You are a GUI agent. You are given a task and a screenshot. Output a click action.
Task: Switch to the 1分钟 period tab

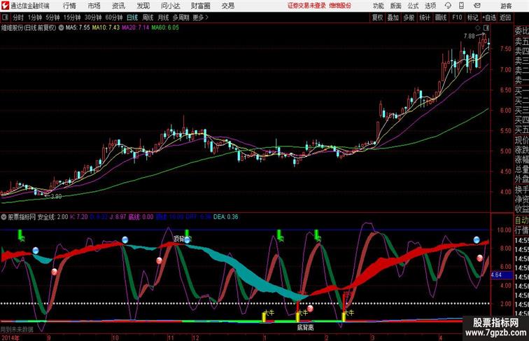pyautogui.click(x=35, y=18)
